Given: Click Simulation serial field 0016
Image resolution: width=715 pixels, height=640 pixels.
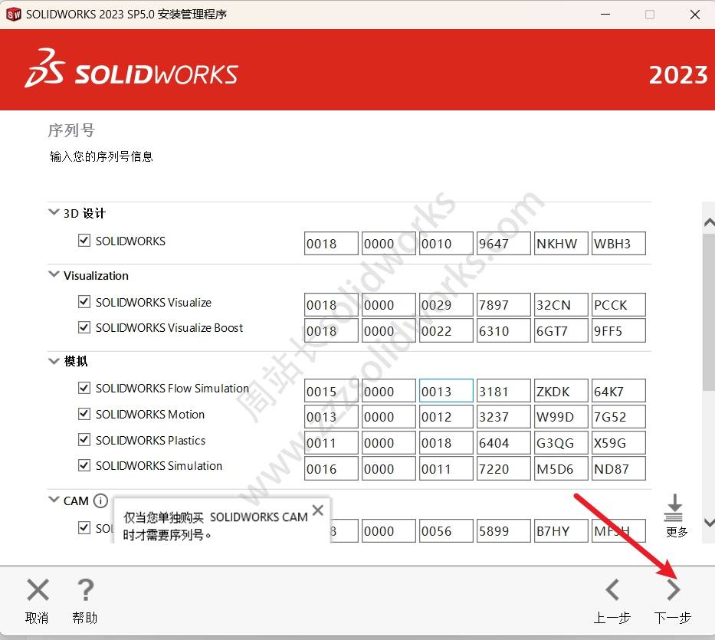Looking at the screenshot, I should point(331,468).
